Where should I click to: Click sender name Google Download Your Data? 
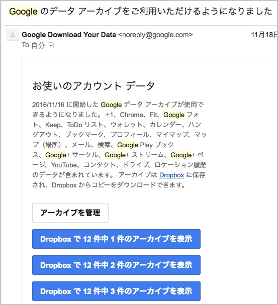(69, 35)
